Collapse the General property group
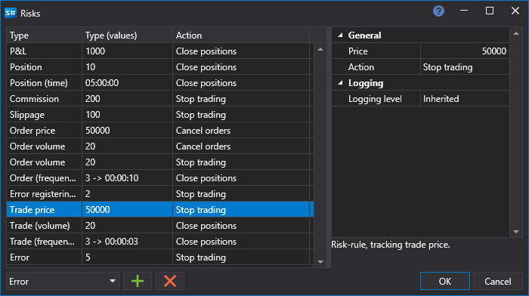The image size is (529, 296). point(340,35)
